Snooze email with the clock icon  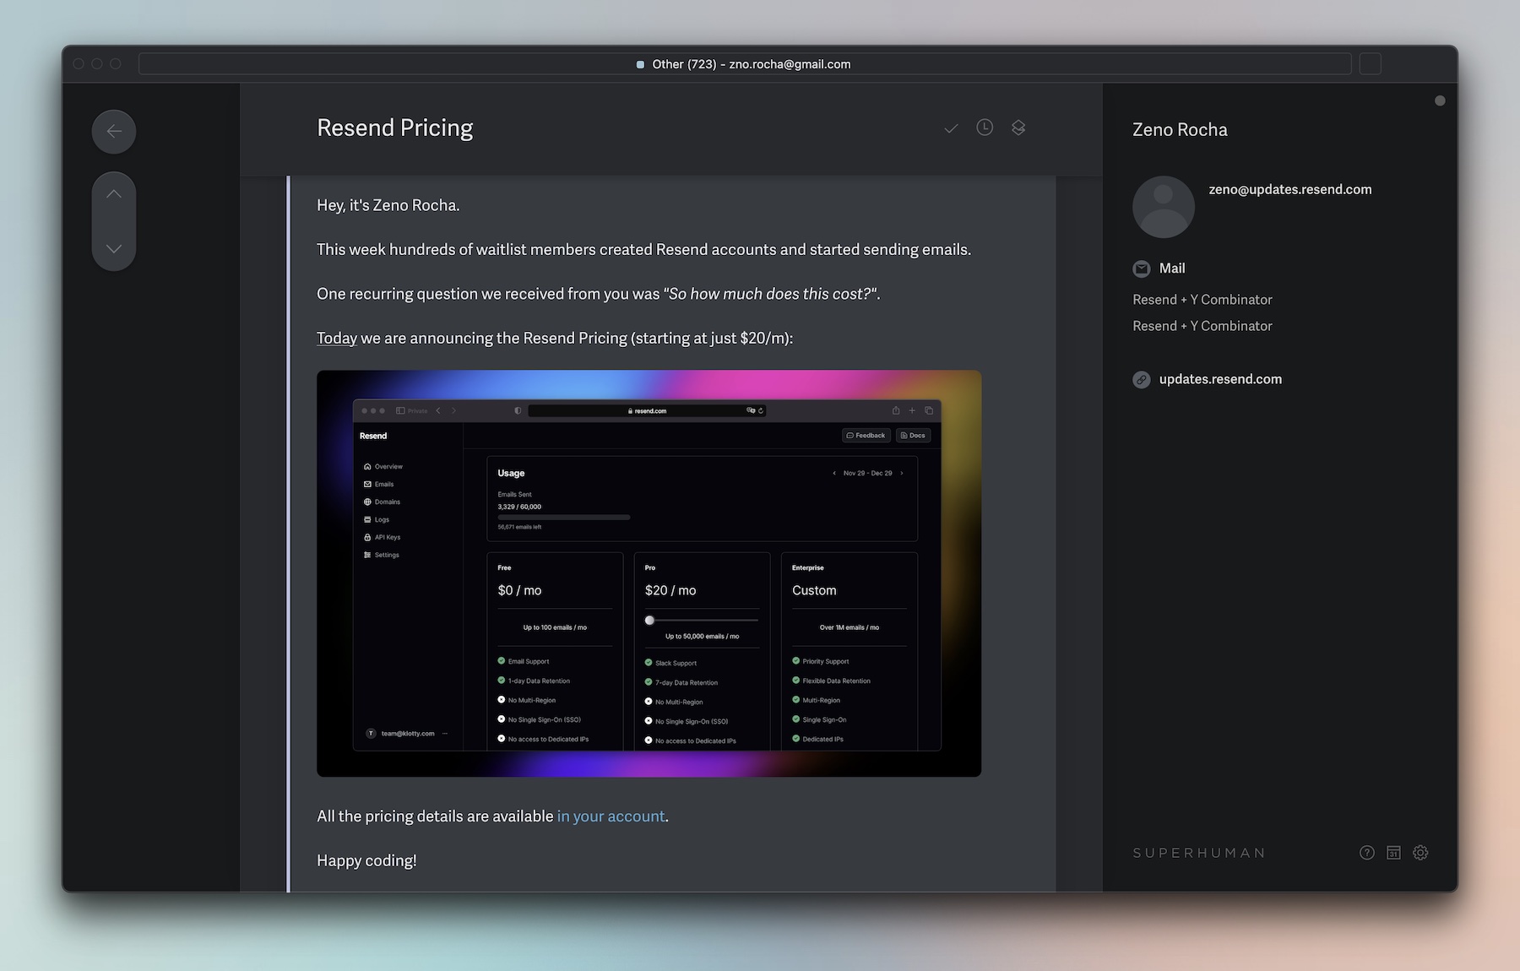click(x=985, y=127)
